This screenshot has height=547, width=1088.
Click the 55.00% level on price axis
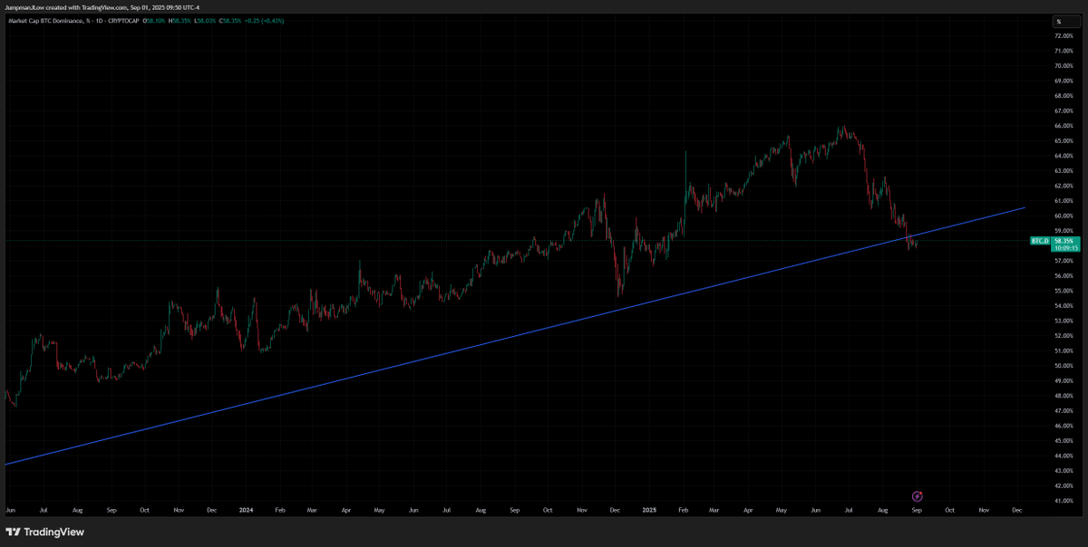point(1064,291)
